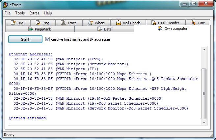Click the NVIDIA 'WFP LightWeight' line
This screenshot has width=216, height=140.
(100, 89)
